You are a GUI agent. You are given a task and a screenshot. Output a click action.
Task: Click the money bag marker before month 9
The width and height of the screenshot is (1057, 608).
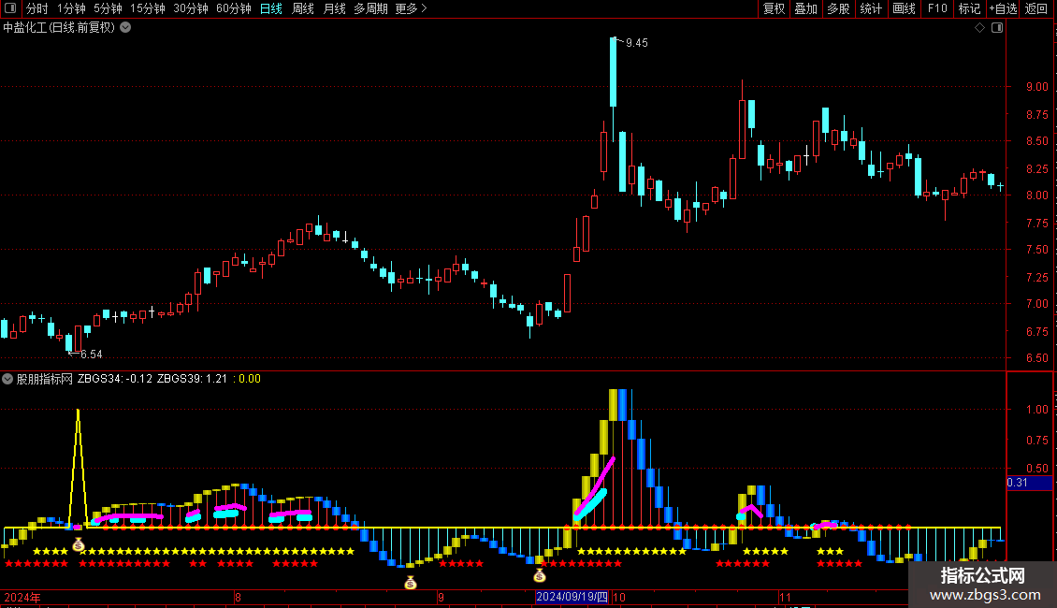[411, 583]
